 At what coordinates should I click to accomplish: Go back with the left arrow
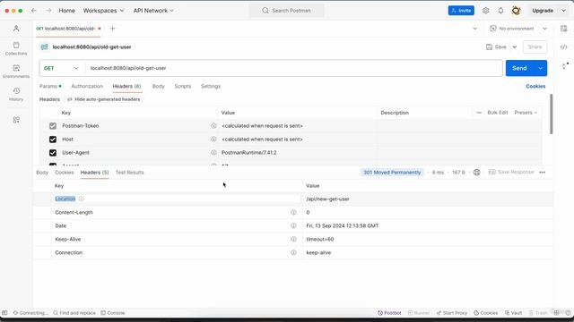[34, 11]
